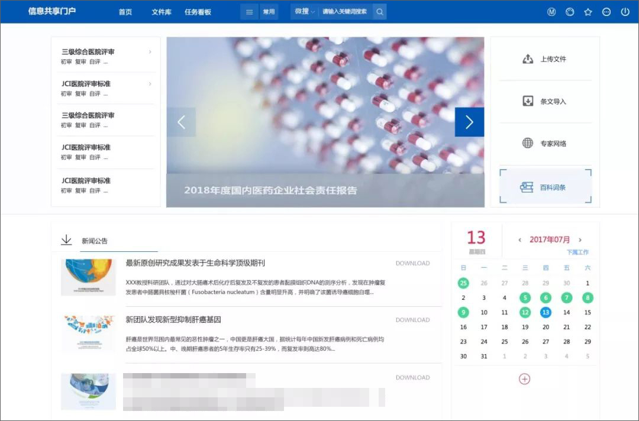The width and height of the screenshot is (639, 421).
Task: Advance banner with right arrow button
Action: pyautogui.click(x=469, y=122)
